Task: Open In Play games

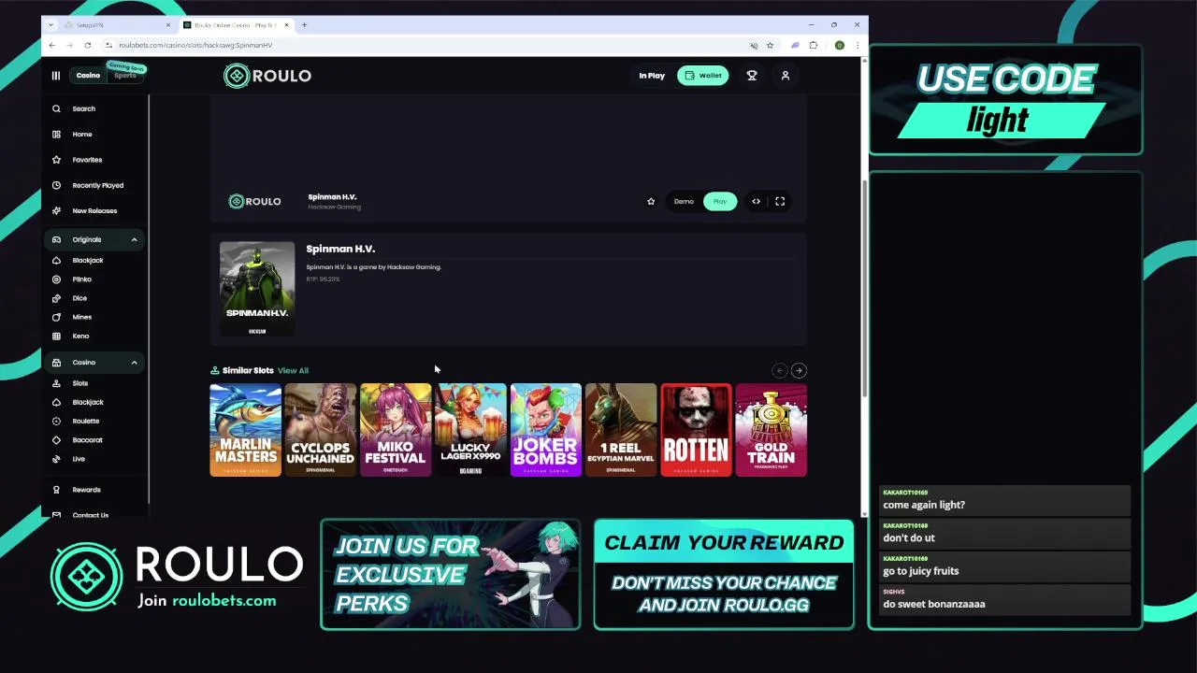Action: point(652,76)
